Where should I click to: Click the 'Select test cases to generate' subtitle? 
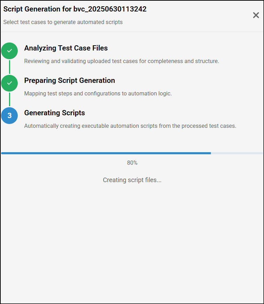click(63, 22)
